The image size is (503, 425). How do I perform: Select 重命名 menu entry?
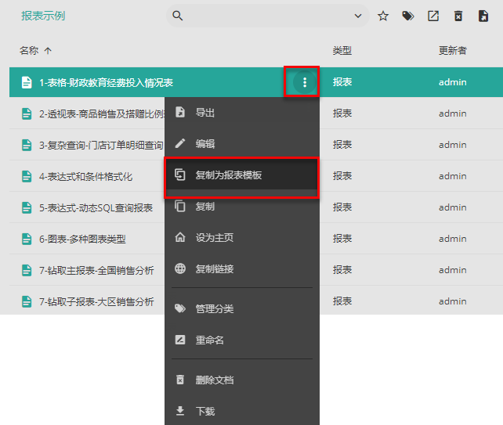coord(242,340)
